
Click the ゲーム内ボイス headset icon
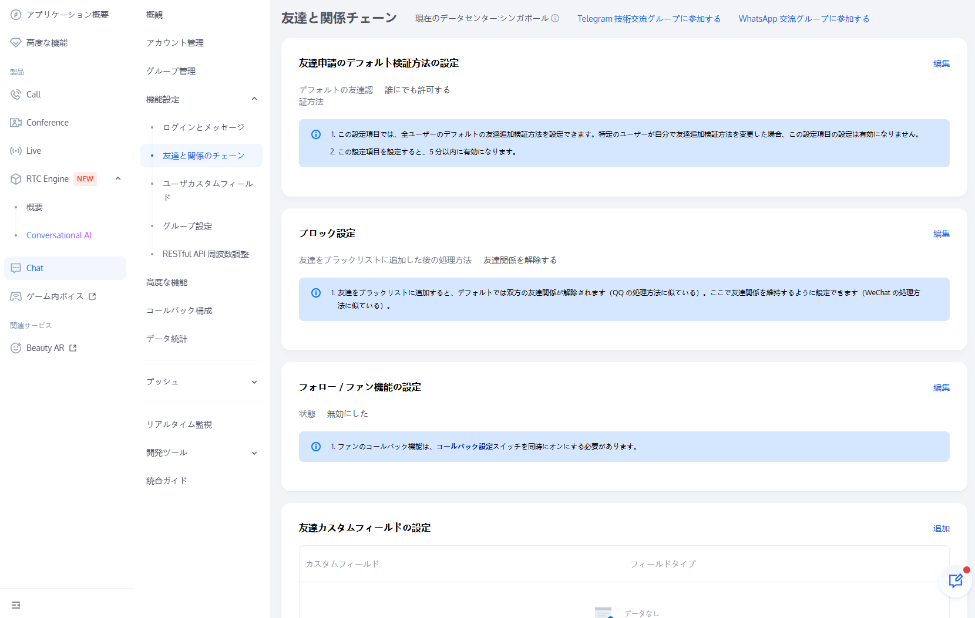tap(16, 296)
